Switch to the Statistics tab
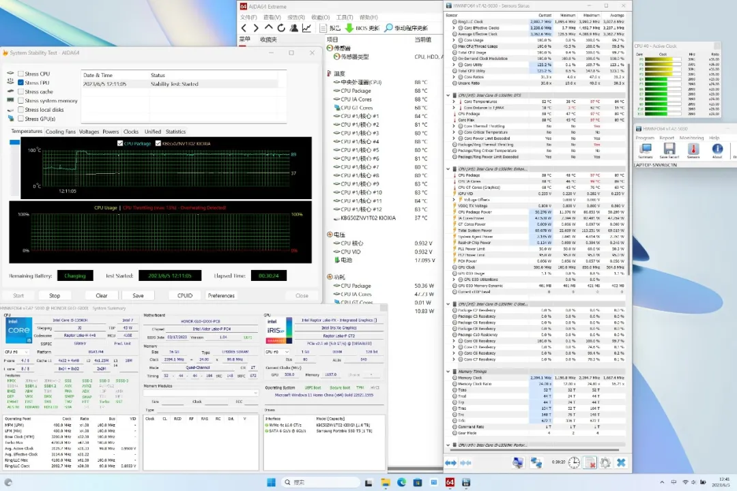The image size is (737, 491). tap(175, 132)
